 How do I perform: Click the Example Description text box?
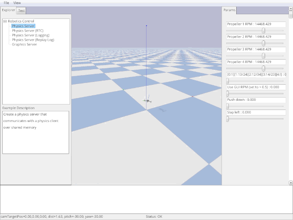36,132
